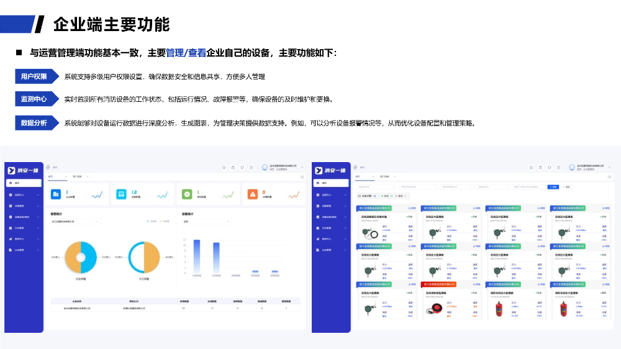This screenshot has height=349, width=621.
Task: Open the user avatar in left dashboard header
Action: [265, 168]
